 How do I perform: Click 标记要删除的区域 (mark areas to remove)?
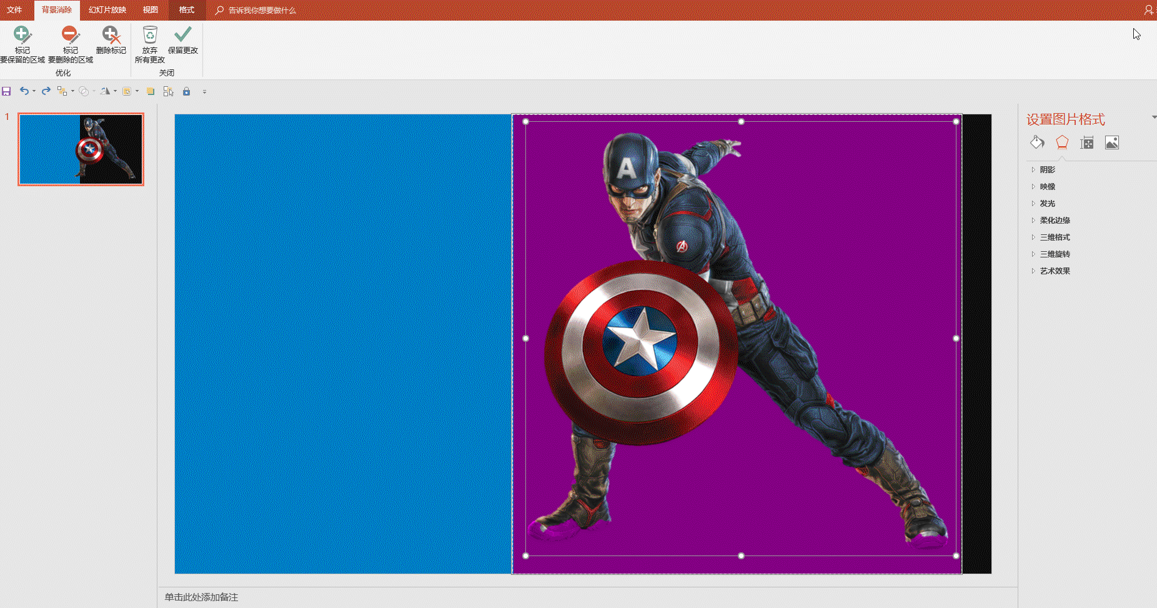tap(71, 44)
